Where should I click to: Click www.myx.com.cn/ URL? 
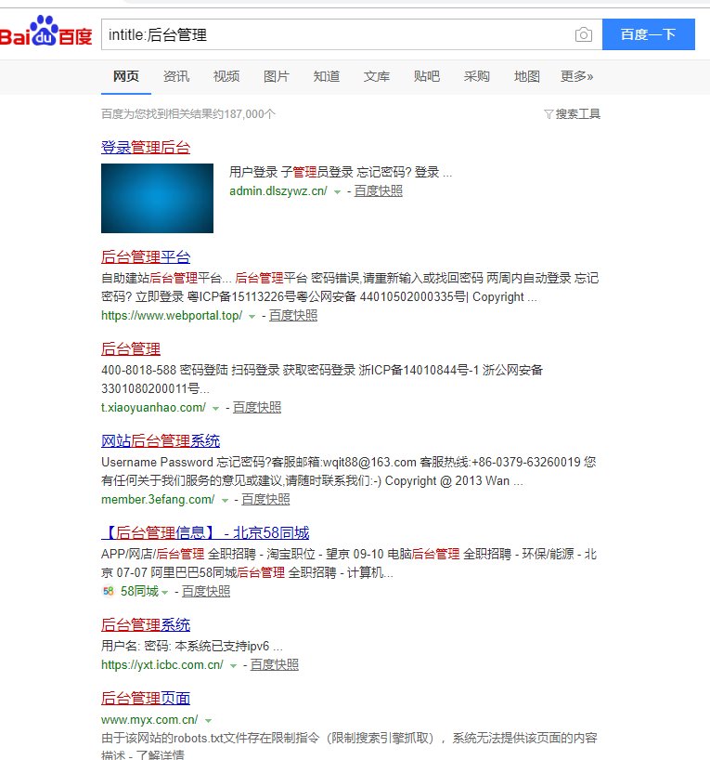pos(149,720)
